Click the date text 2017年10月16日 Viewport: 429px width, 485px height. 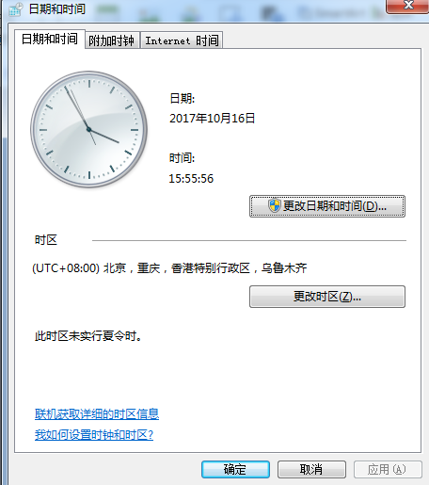[212, 119]
